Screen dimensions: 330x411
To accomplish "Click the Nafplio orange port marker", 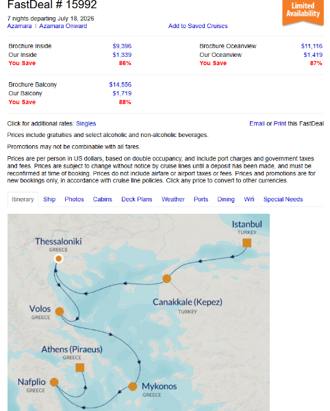I will tap(54, 382).
